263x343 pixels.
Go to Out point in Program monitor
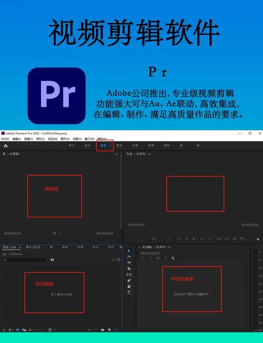[209, 239]
